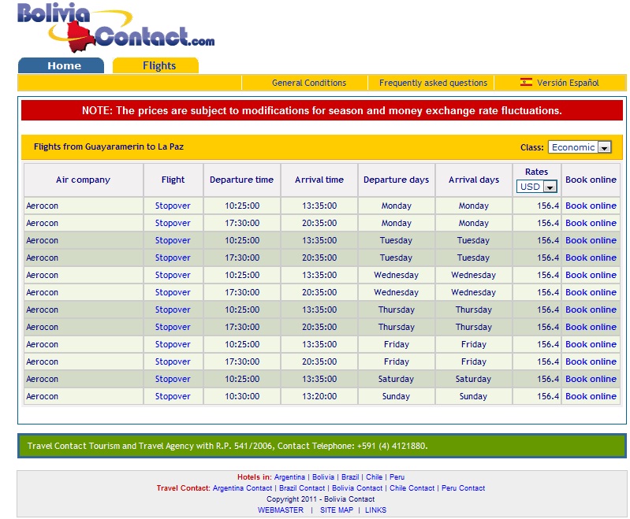Click the Bolivia Contact logo

click(116, 26)
